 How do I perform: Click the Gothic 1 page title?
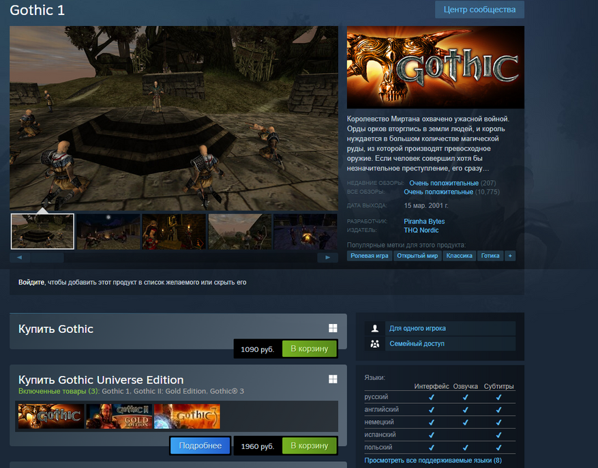[x=37, y=10]
